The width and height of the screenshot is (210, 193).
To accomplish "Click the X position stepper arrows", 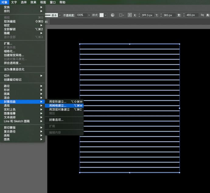I will (x=139, y=15).
